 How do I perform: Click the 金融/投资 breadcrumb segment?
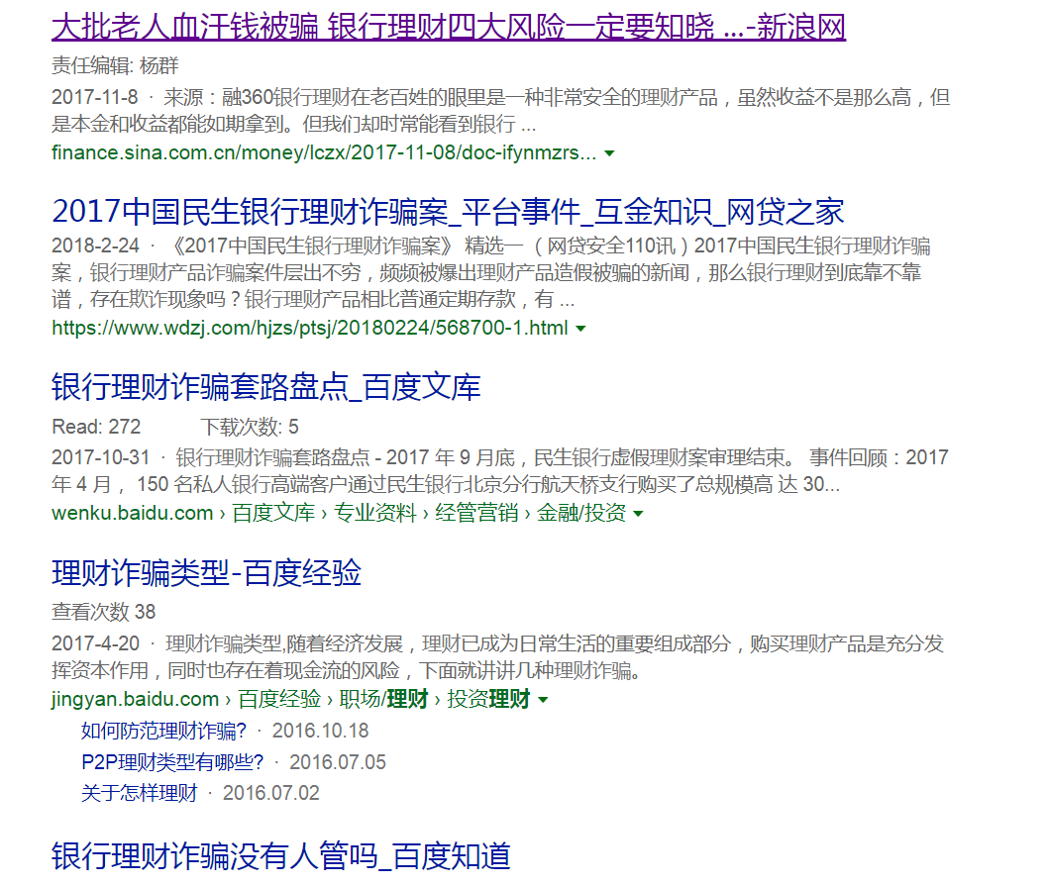[581, 513]
